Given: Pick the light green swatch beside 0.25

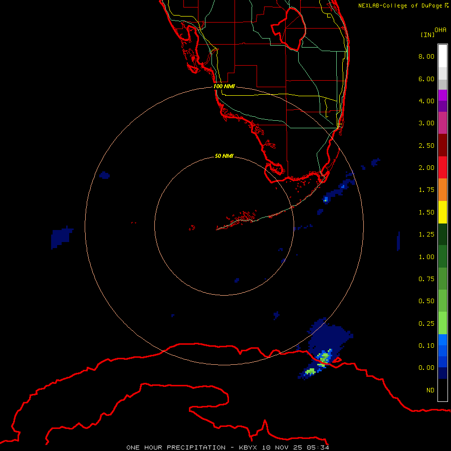Looking at the screenshot, I should (x=442, y=323).
